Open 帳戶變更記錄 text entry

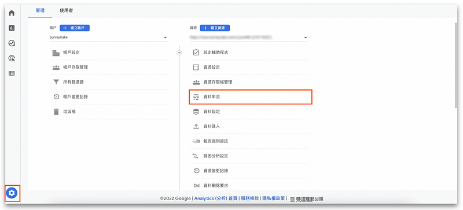(x=76, y=97)
